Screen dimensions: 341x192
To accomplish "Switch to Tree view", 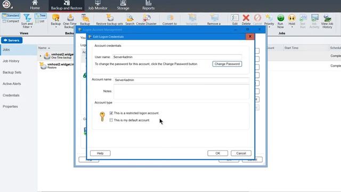I will click(x=40, y=15).
